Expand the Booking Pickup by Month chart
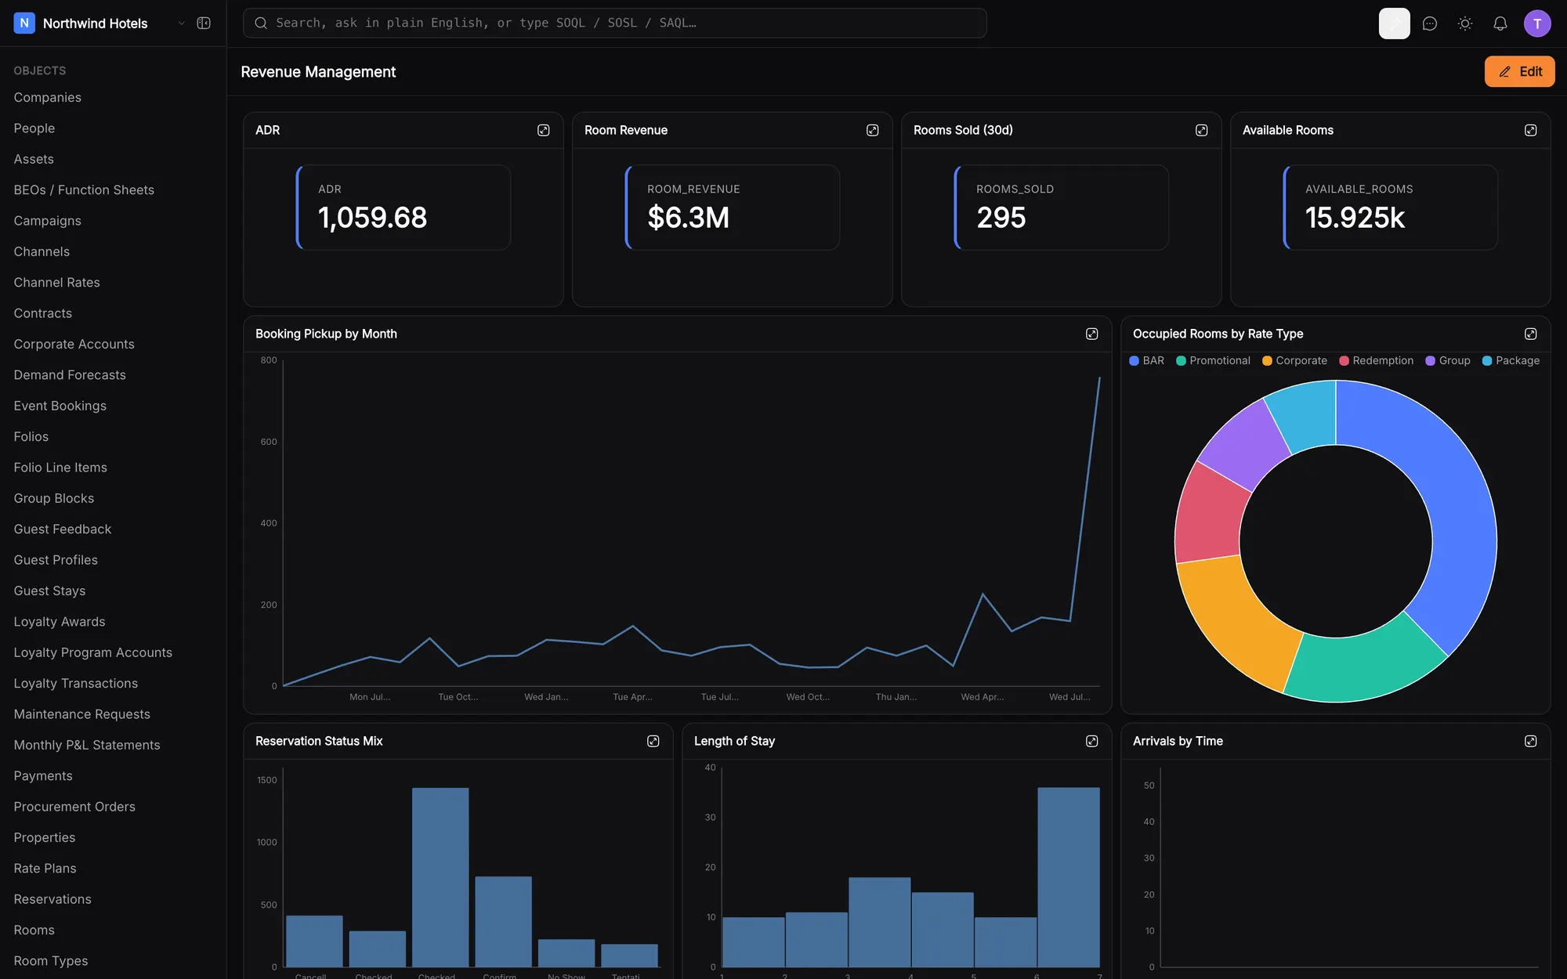 pos(1091,334)
